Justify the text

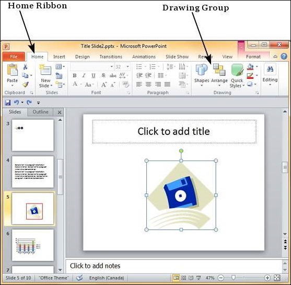167,85
